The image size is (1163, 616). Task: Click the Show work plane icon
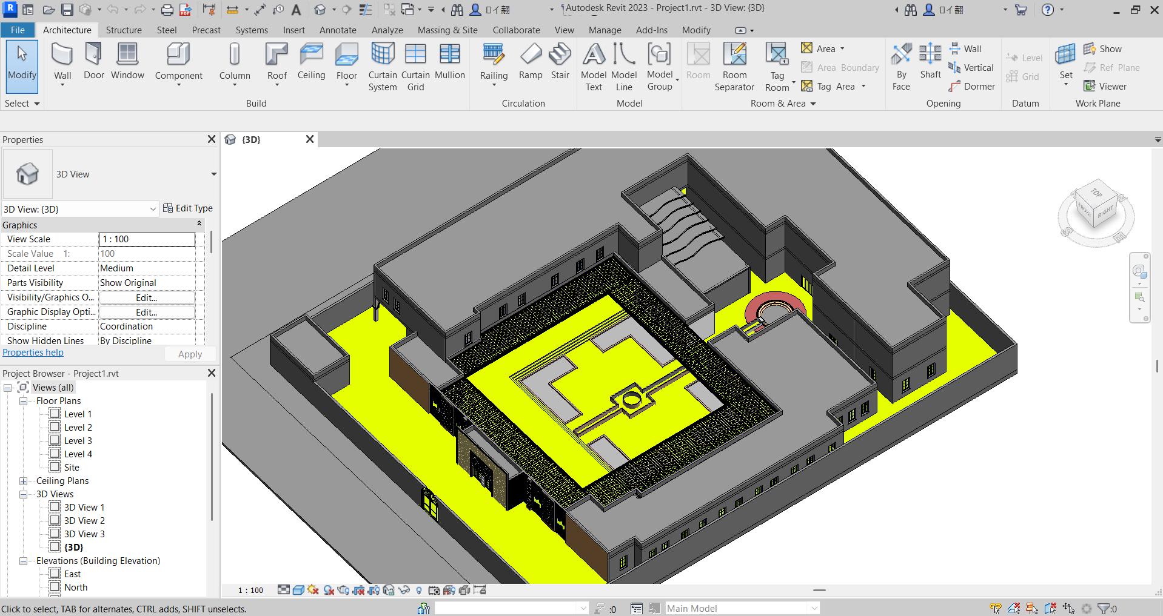(x=1102, y=49)
